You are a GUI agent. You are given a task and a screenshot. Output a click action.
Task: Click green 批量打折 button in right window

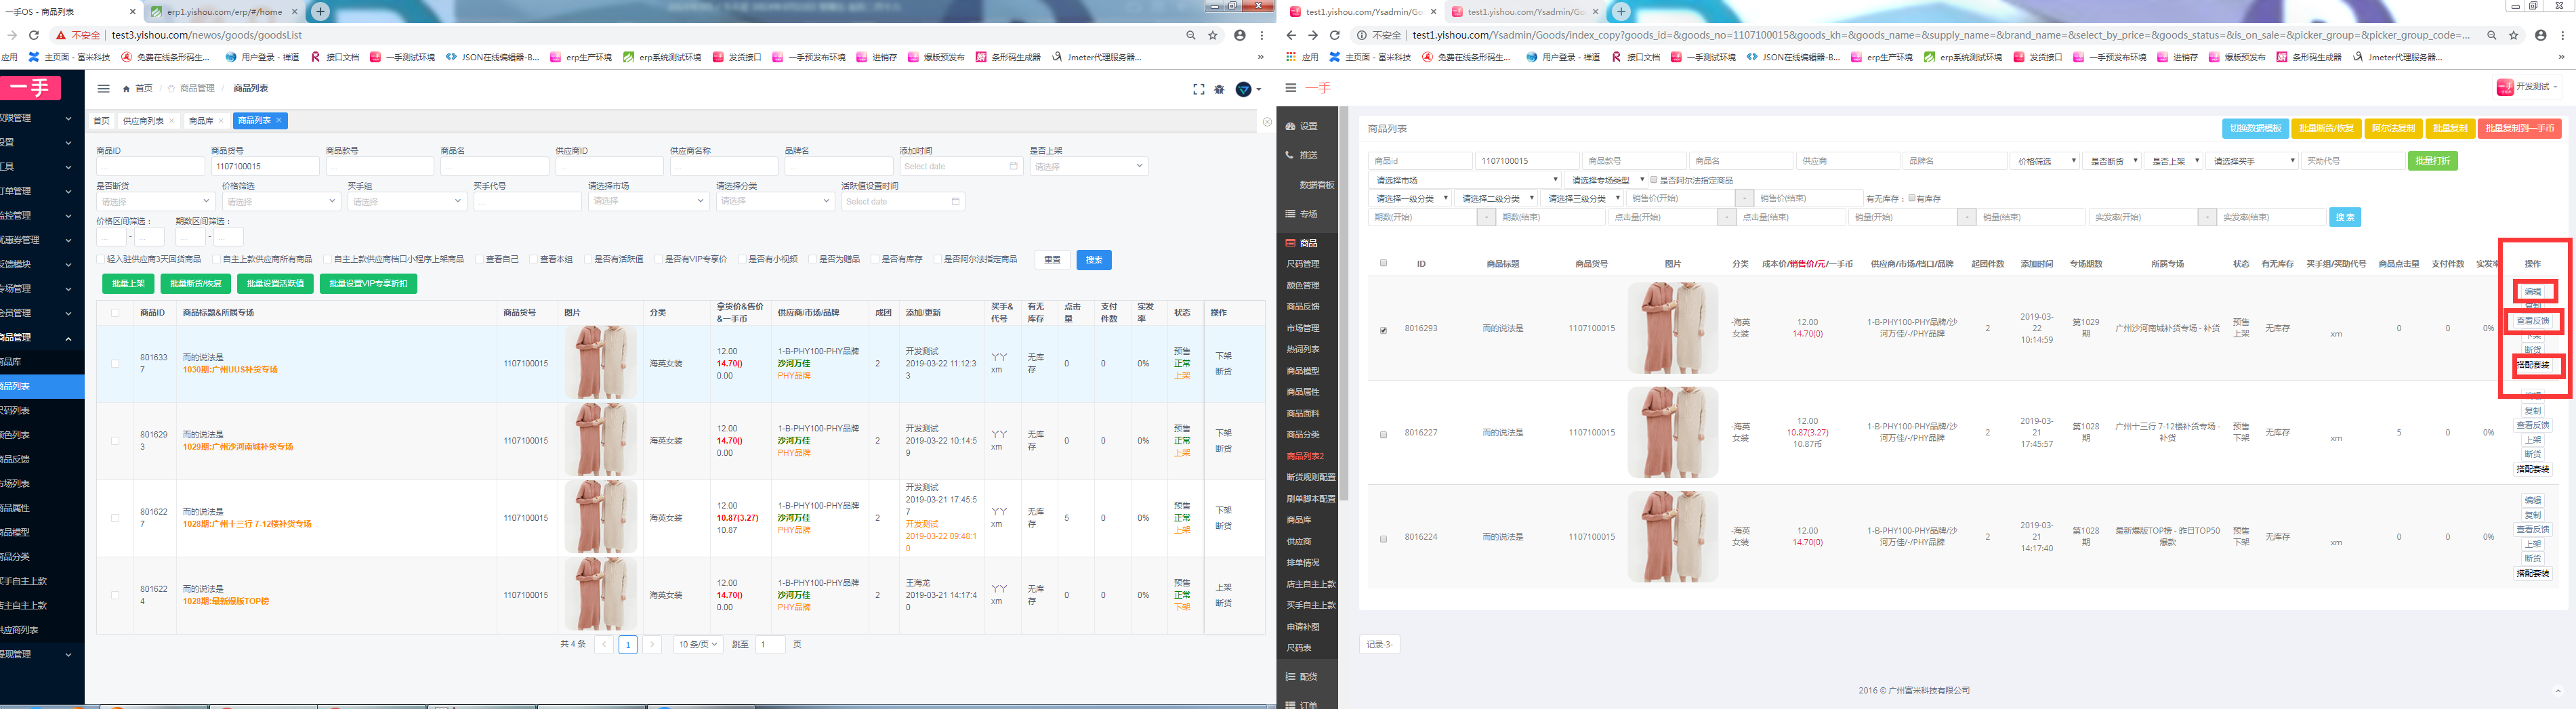click(x=2432, y=161)
